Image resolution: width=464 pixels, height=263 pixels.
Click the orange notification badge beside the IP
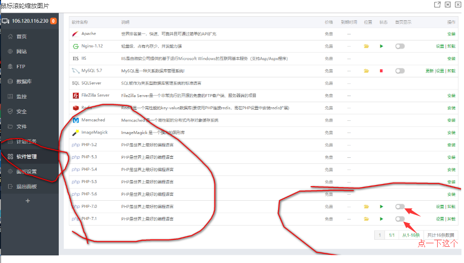click(x=53, y=21)
